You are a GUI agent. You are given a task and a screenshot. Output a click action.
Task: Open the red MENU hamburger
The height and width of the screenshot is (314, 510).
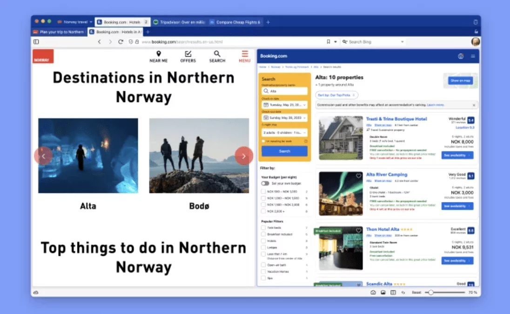[x=245, y=57]
